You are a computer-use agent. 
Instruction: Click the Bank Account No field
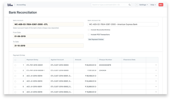pyautogui.click(x=123, y=24)
